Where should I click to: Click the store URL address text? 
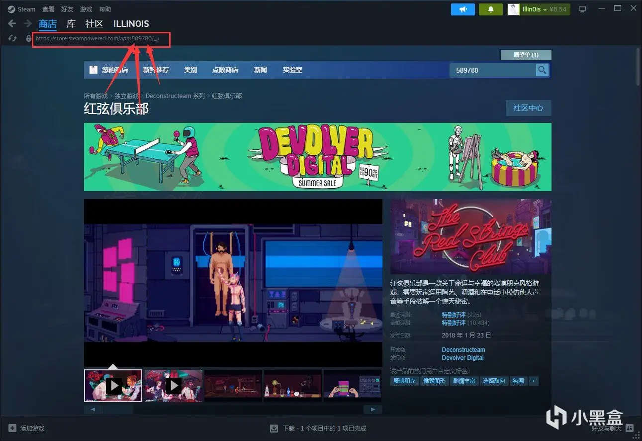pyautogui.click(x=97, y=38)
